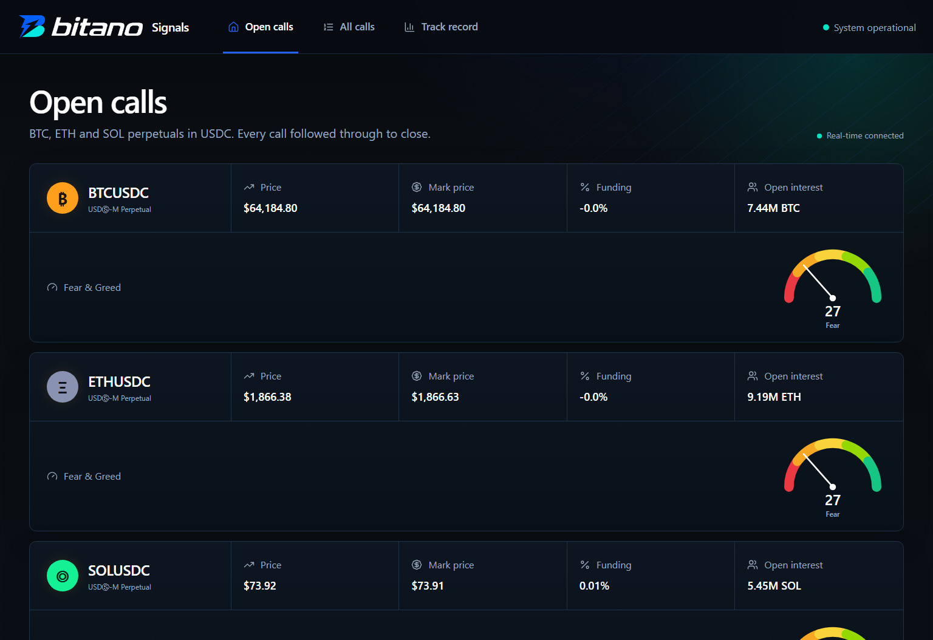This screenshot has width=933, height=640.
Task: Click the trend arrow icon in BTCUSDC Price
Action: pos(249,188)
